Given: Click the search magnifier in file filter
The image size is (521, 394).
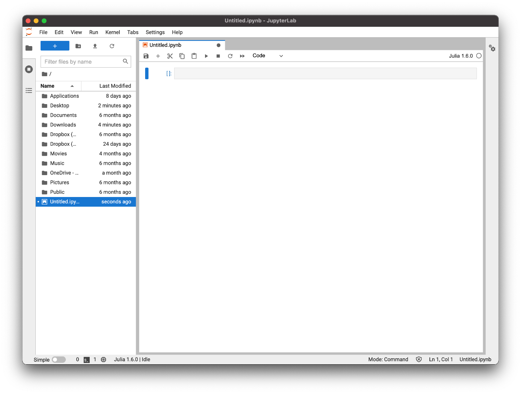Looking at the screenshot, I should [x=125, y=61].
